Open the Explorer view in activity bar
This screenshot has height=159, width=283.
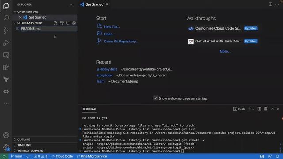click(x=6, y=6)
